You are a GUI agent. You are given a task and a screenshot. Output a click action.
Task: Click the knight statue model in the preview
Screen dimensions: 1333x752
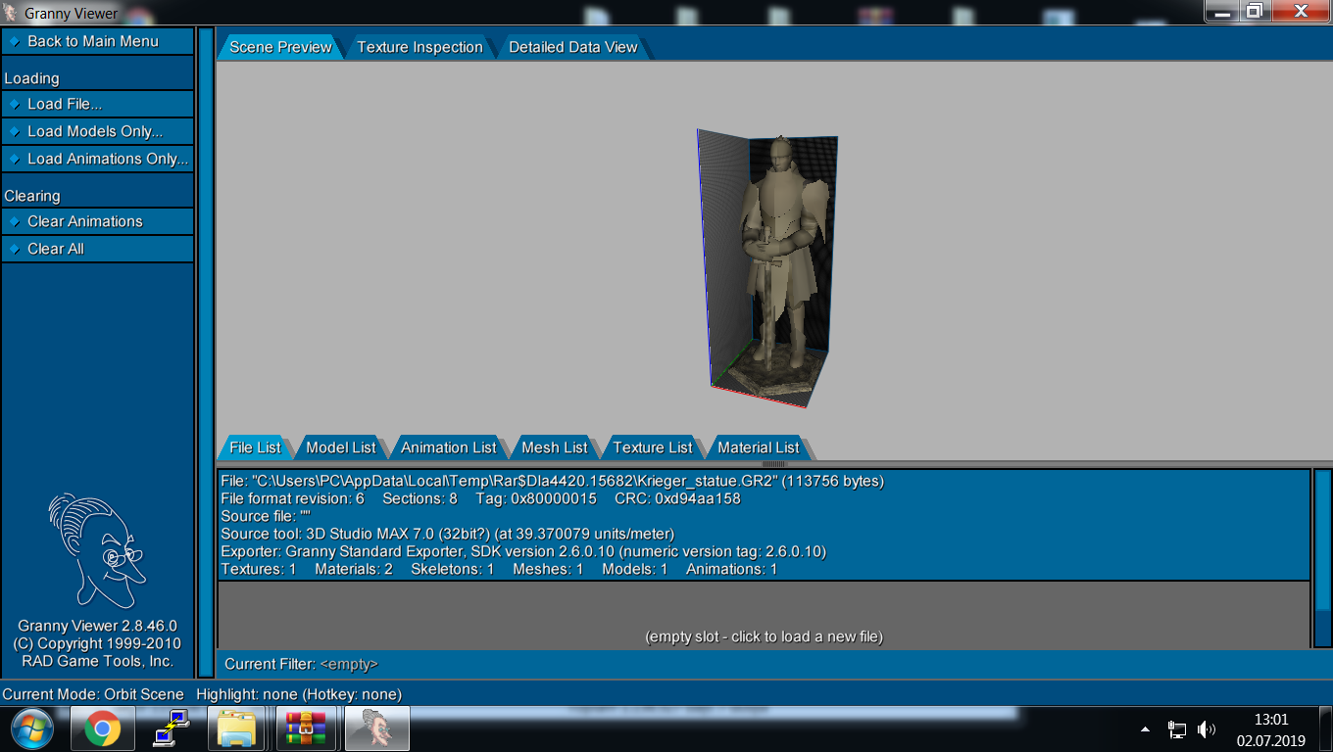point(780,264)
